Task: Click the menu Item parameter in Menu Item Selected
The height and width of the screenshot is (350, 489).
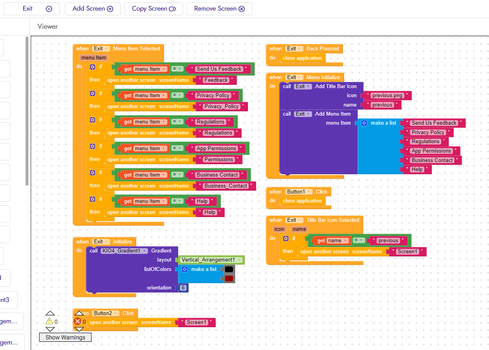Action: coord(94,58)
